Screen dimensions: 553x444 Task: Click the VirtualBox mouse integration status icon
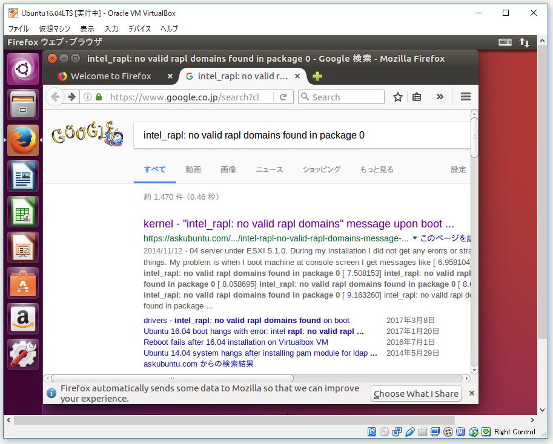[474, 432]
